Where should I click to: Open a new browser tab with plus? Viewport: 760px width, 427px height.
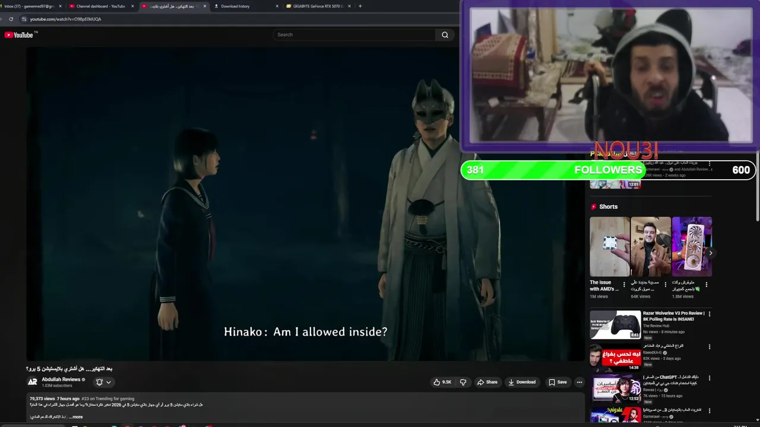click(x=360, y=6)
